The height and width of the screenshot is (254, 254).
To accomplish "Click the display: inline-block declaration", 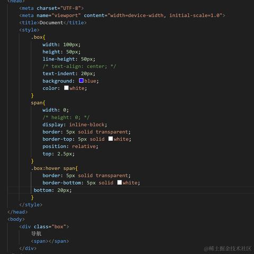I will [75, 125].
